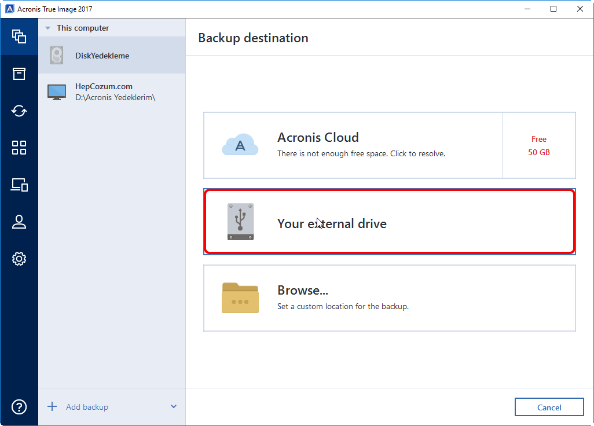Image resolution: width=594 pixels, height=426 pixels.
Task: Click the Acronis logo in the title bar
Action: pos(10,9)
